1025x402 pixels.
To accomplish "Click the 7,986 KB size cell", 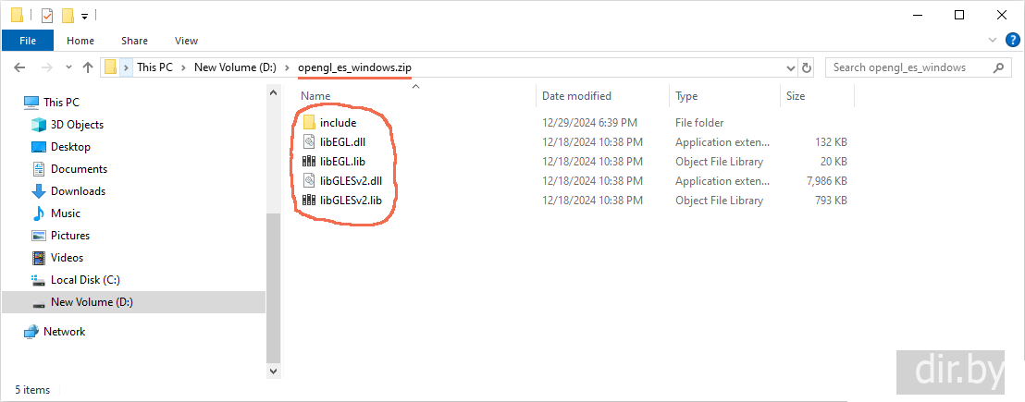I will [x=825, y=181].
